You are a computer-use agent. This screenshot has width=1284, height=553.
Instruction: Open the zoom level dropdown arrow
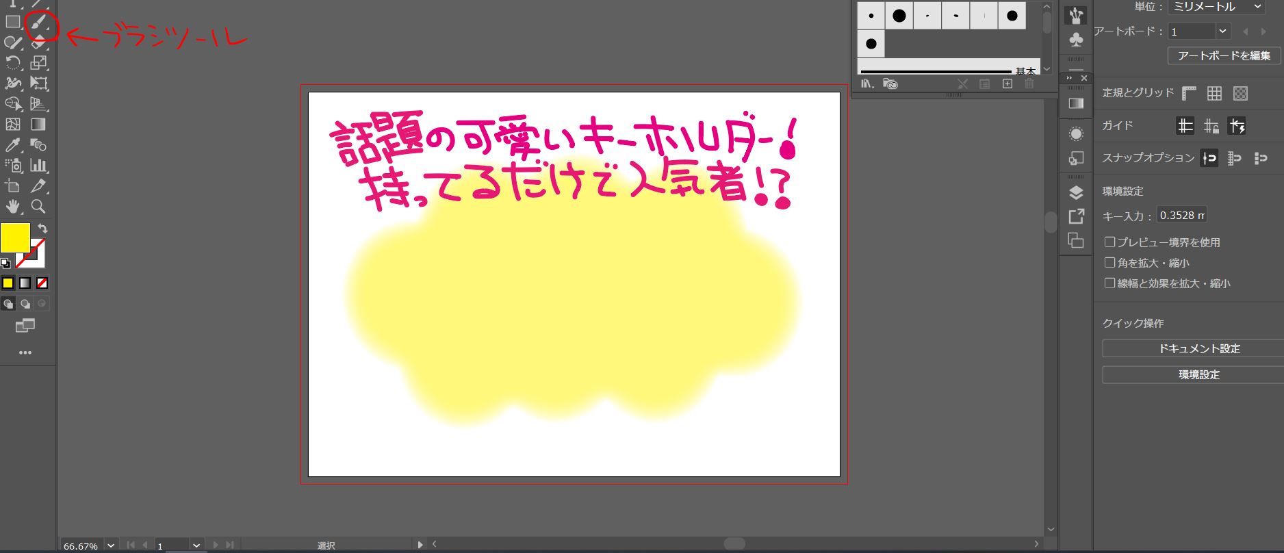(x=111, y=545)
